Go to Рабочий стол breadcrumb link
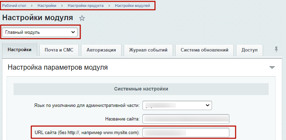Screen dimensions: 286x140 pyautogui.click(x=14, y=6)
